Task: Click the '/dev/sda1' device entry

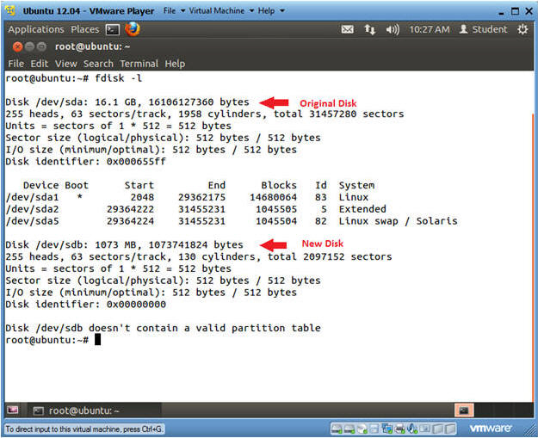Action: click(x=32, y=197)
